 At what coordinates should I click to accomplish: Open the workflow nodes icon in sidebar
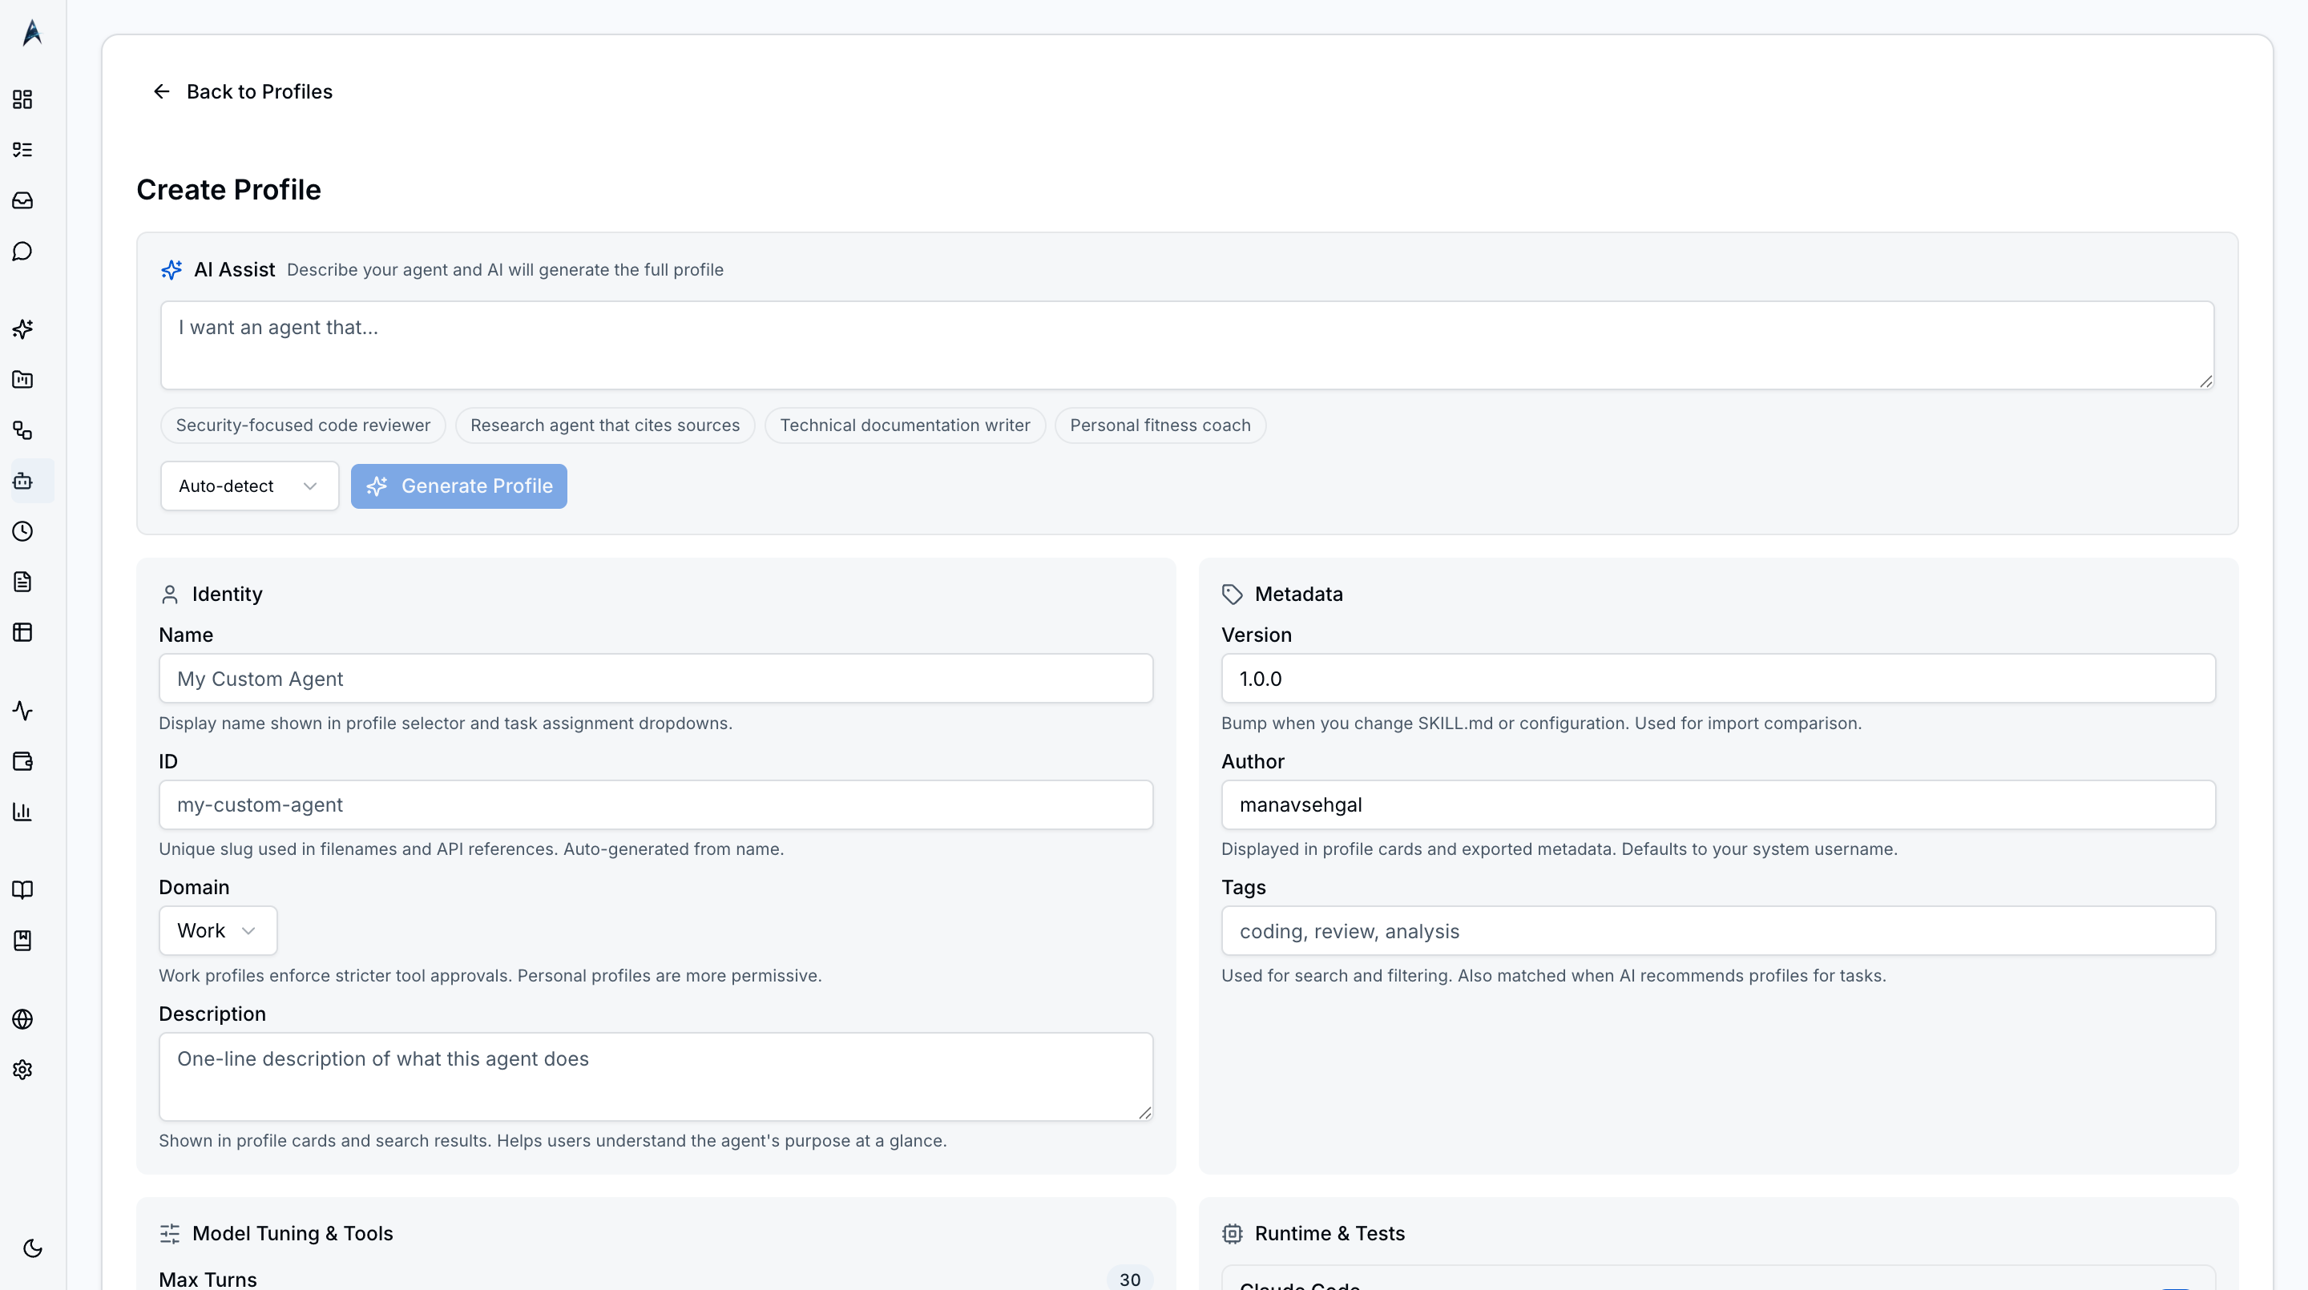pyautogui.click(x=22, y=431)
